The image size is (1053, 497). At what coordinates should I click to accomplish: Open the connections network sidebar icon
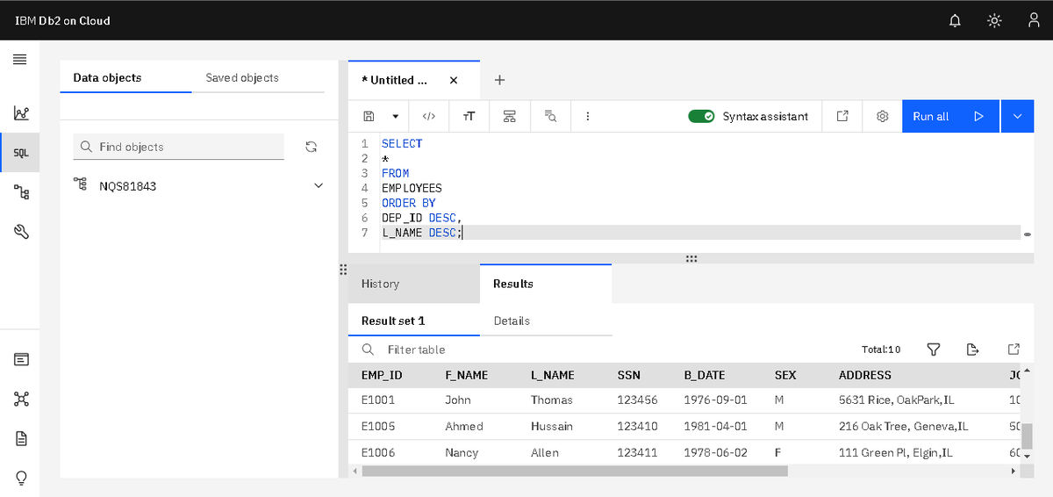click(x=21, y=399)
